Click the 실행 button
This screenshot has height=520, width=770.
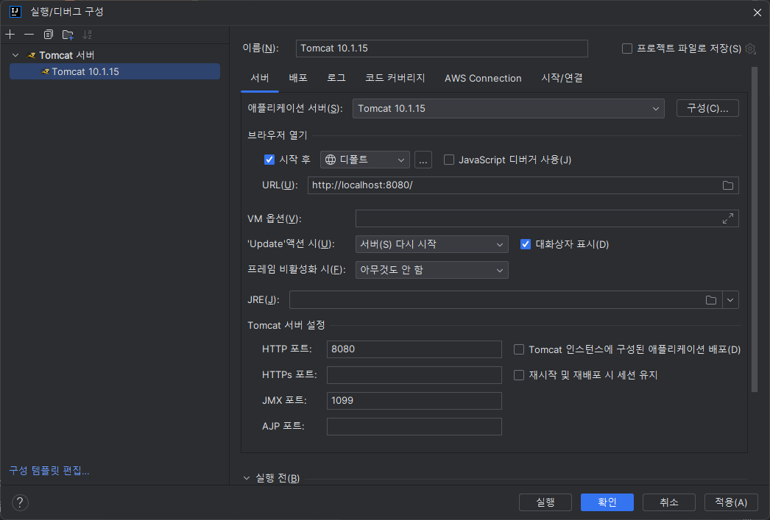coord(545,502)
